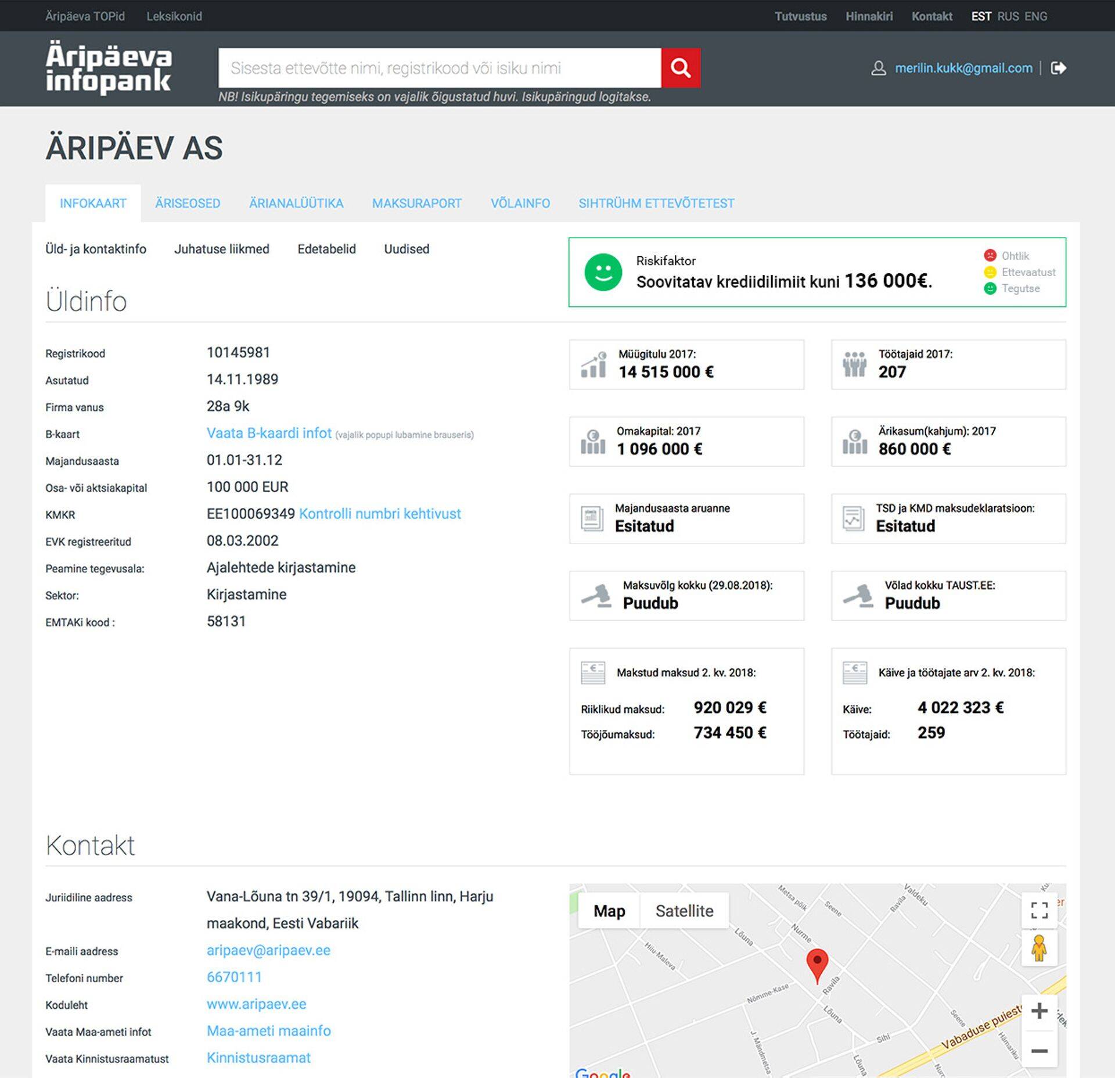Go to Juhatuse liikmed section
This screenshot has width=1115, height=1078.
coord(222,249)
